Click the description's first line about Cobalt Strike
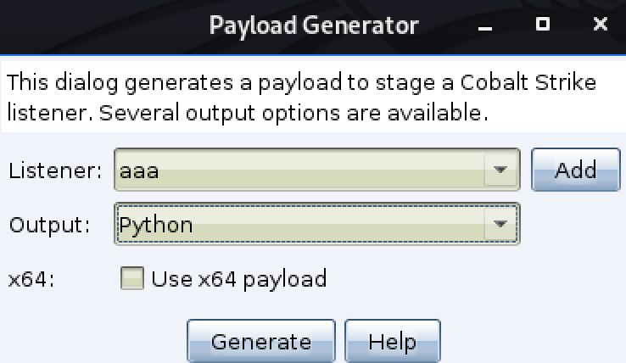The image size is (626, 363). [301, 82]
